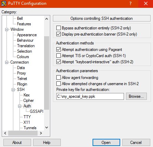Click the Browse button for key file

136,96
